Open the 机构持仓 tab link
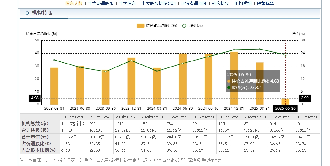This screenshot has width=330, height=166. click(220, 3)
